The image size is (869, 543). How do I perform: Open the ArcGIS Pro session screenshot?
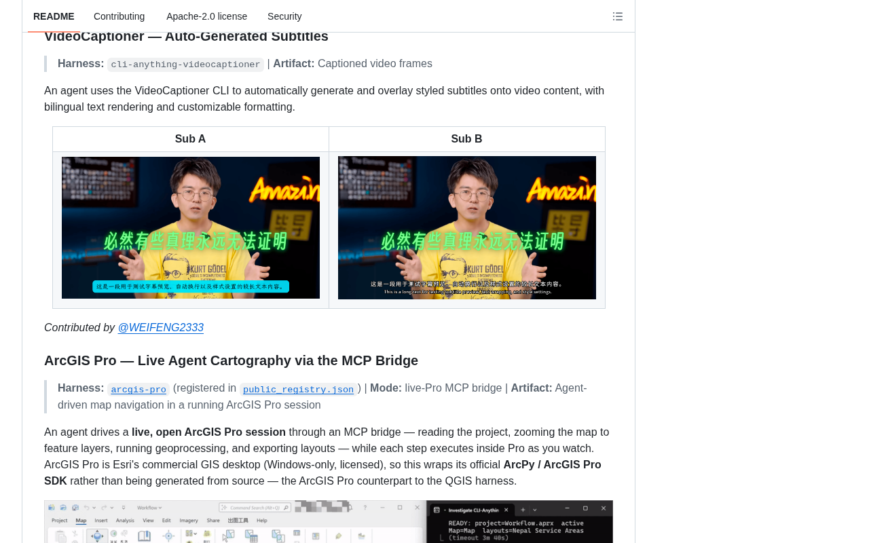tap(329, 522)
